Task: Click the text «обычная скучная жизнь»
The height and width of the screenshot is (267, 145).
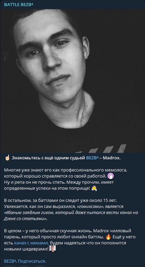Action: (x=67, y=231)
